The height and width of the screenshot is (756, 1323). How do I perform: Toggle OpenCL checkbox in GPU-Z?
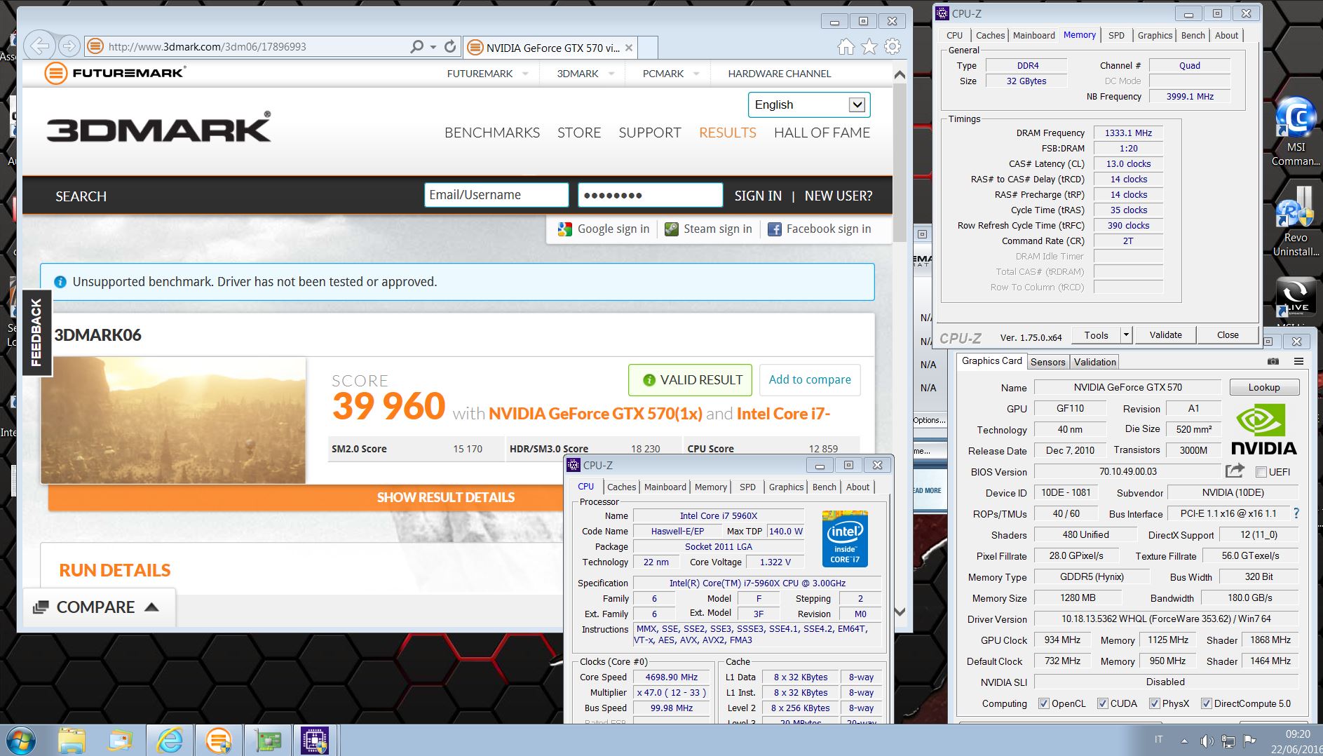pos(1044,703)
